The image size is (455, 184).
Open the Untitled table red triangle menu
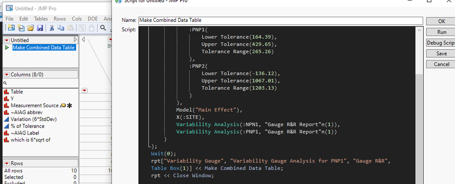click(x=7, y=40)
